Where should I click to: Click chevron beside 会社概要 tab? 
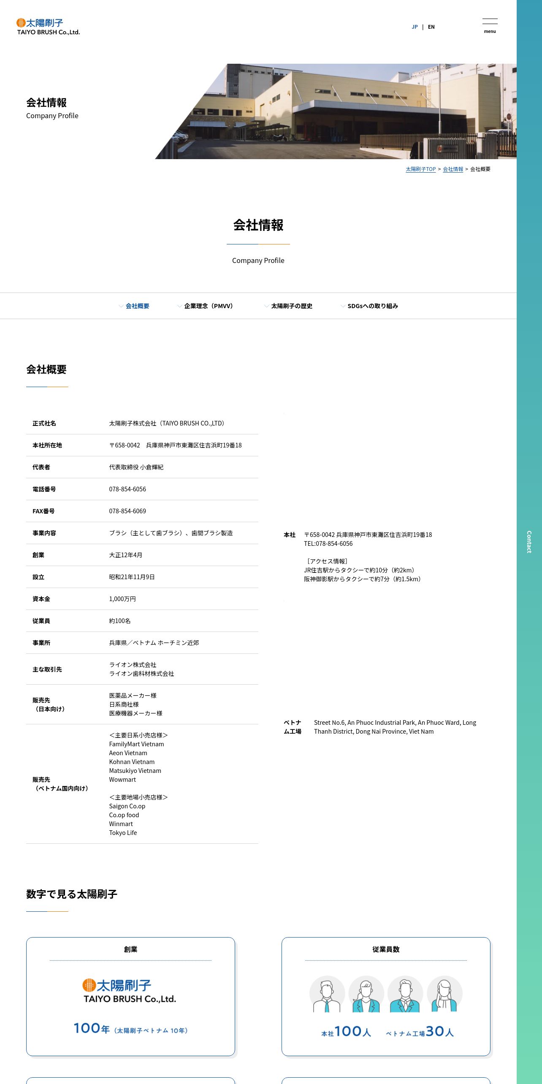(121, 306)
